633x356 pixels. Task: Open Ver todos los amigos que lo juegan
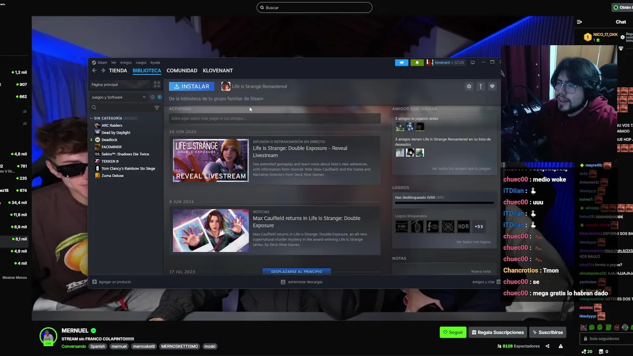point(461,169)
